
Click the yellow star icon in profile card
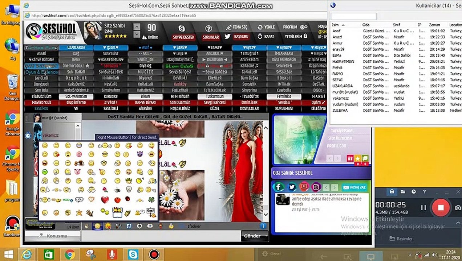tap(357, 158)
